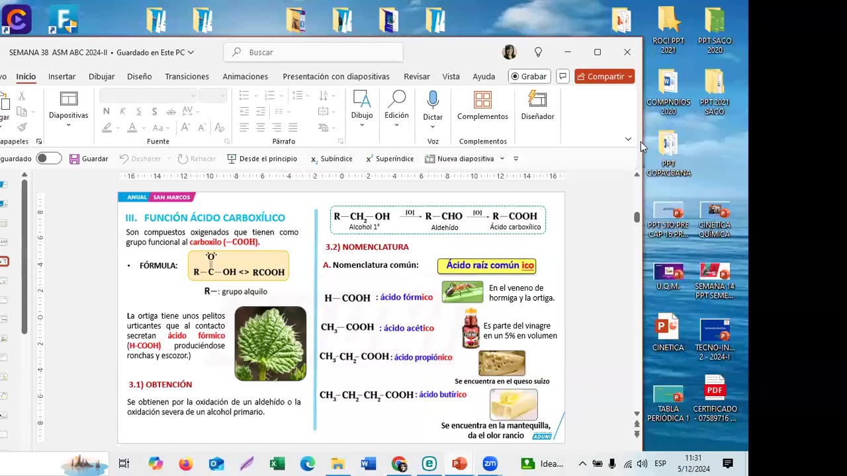Toggle the autosave switch in the quick access bar
This screenshot has height=476, width=847.
pyautogui.click(x=49, y=159)
